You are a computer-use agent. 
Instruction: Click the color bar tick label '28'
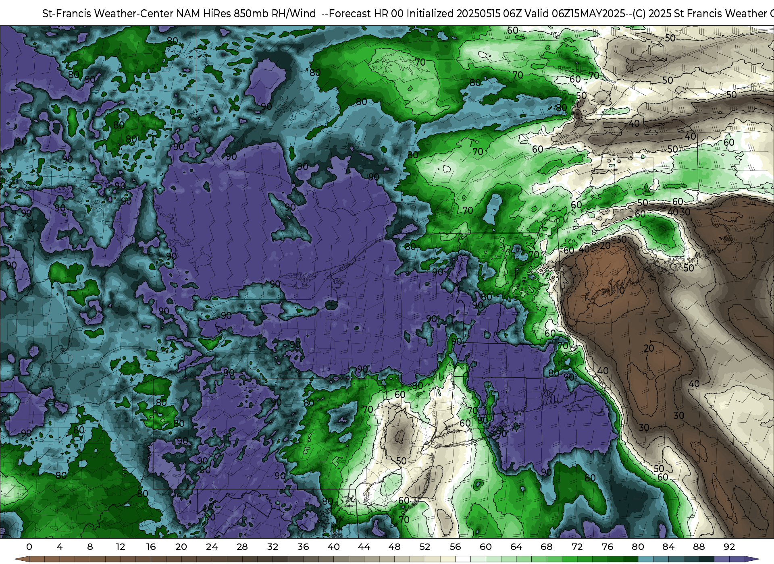[242, 547]
